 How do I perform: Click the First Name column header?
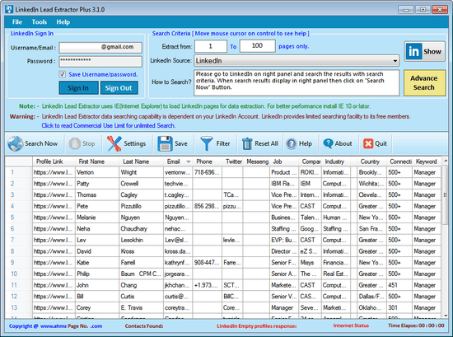97,161
